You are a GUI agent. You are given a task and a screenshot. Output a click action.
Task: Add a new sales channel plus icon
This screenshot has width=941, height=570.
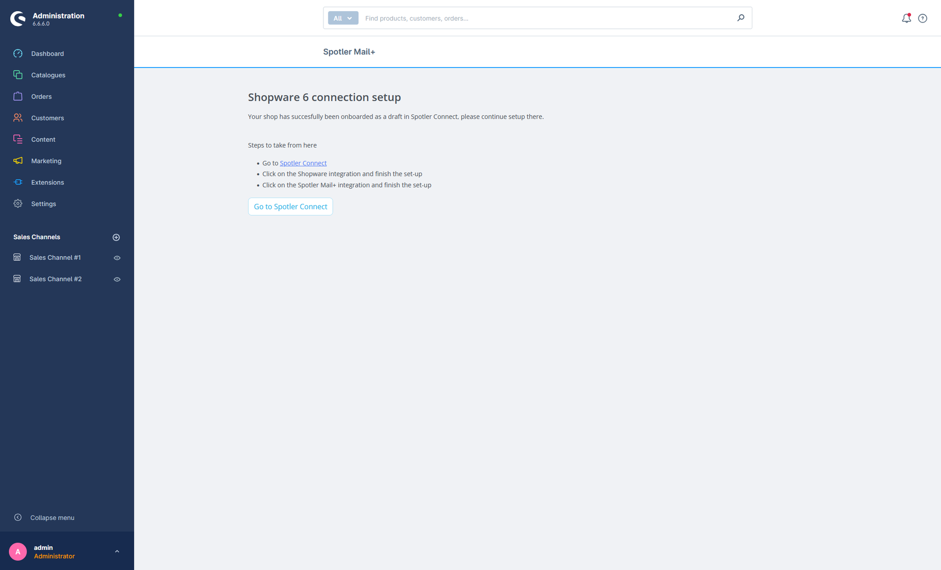[116, 237]
